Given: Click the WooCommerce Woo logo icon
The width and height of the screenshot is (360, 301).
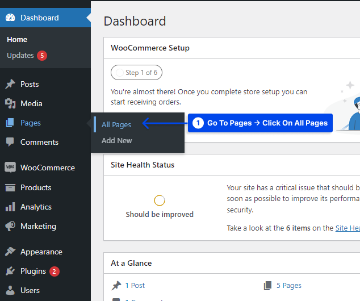Looking at the screenshot, I should (x=10, y=168).
